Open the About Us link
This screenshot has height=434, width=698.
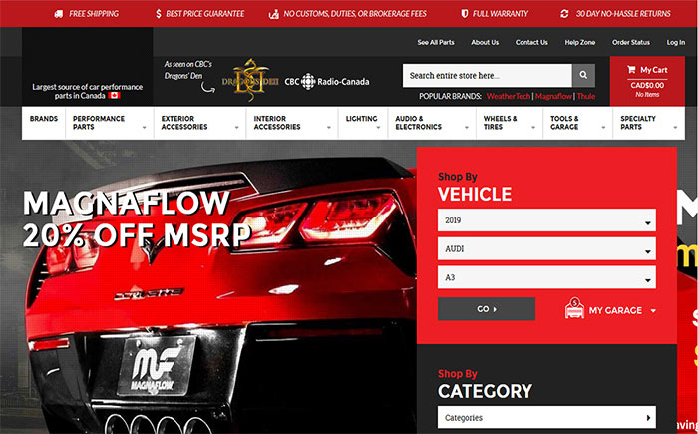click(485, 42)
